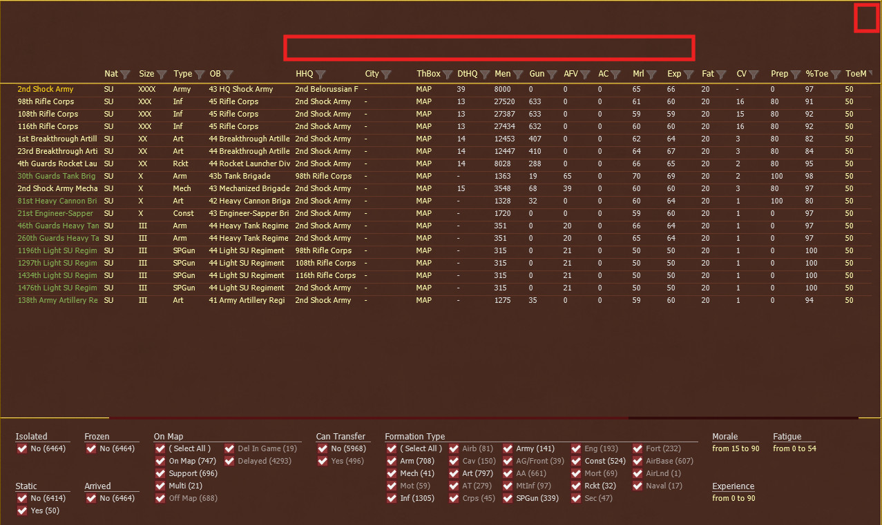Open the Nat column filter funnel
This screenshot has width=882, height=525.
125,75
